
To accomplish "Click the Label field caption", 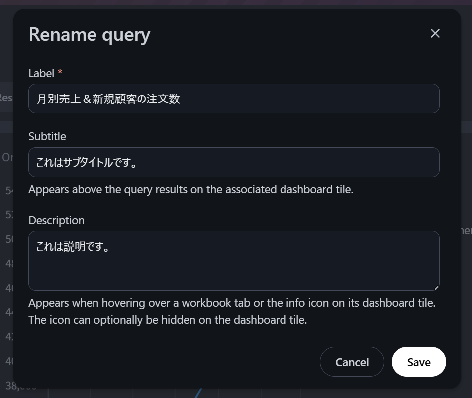I will (x=42, y=73).
